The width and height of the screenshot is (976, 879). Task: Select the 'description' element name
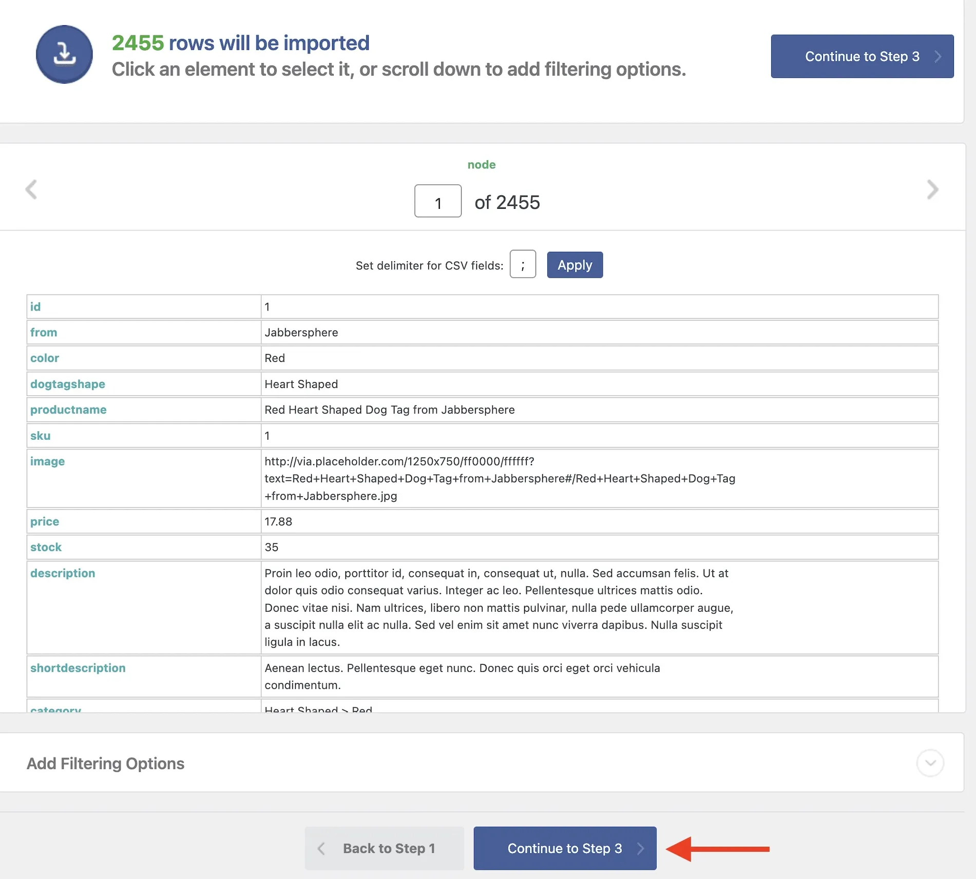(x=63, y=573)
